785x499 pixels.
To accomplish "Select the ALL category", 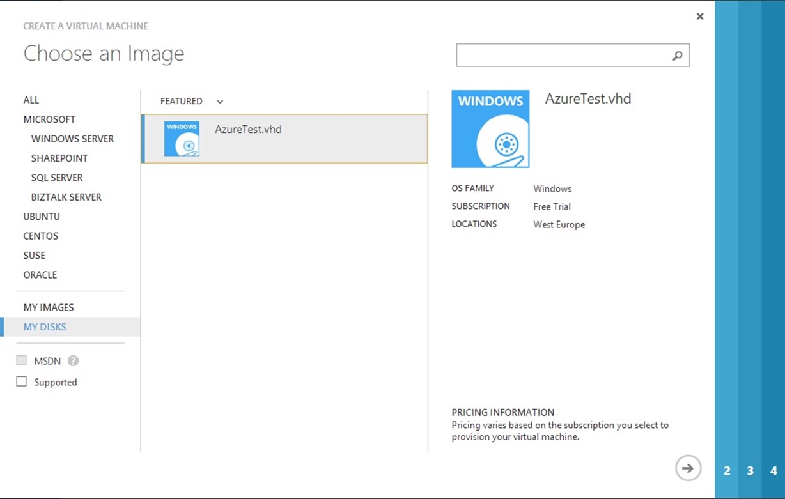I will pyautogui.click(x=31, y=100).
